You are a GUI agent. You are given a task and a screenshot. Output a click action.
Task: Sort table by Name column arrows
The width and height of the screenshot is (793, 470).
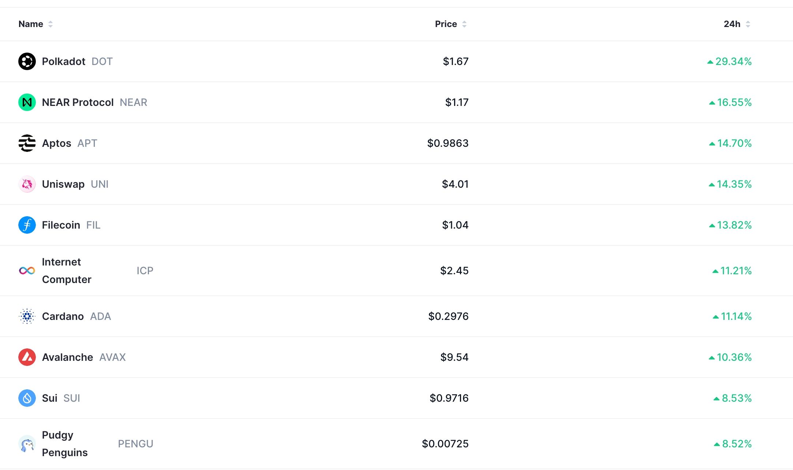(x=51, y=24)
